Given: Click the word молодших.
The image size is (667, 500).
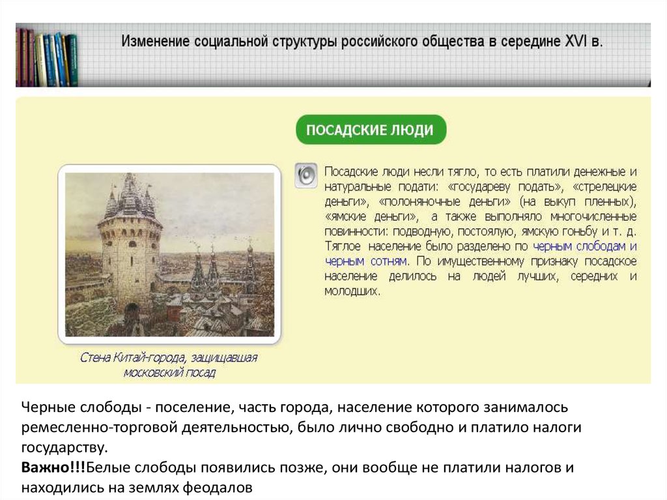Looking at the screenshot, I should tap(352, 291).
